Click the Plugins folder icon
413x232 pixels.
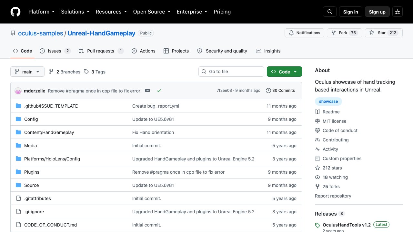(18, 172)
